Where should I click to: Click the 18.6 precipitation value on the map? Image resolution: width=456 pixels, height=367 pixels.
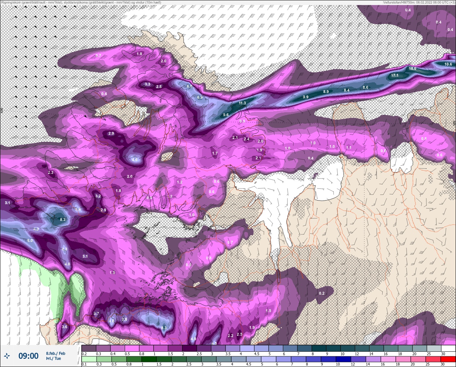point(413,68)
